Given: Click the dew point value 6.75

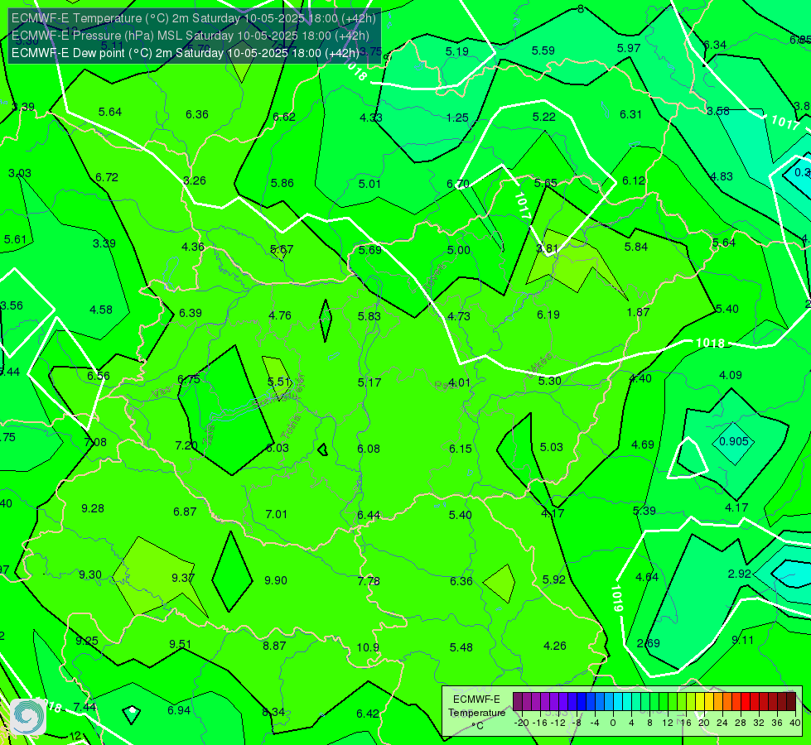Looking at the screenshot, I should [189, 379].
